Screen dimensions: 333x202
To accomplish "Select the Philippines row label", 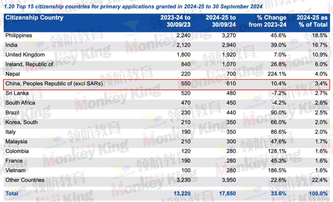I will 19,36.
